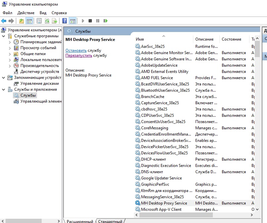267x223 pixels.
Task: Click the Export list toolbar icon
Action: click(55, 21)
